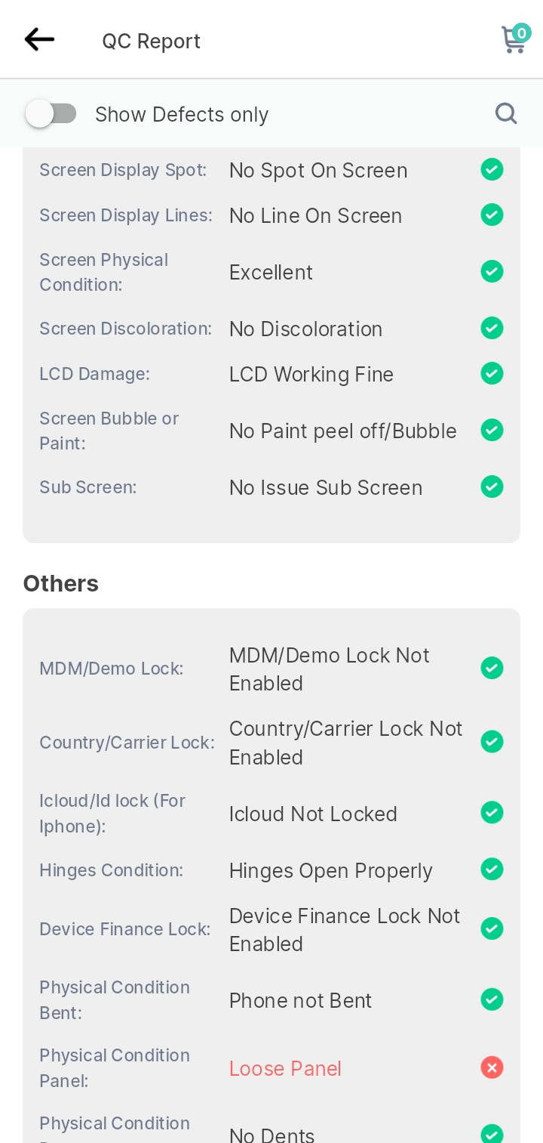Select the Country/Carrier Lock row label
Screen dimensions: 543x1143
click(x=127, y=743)
